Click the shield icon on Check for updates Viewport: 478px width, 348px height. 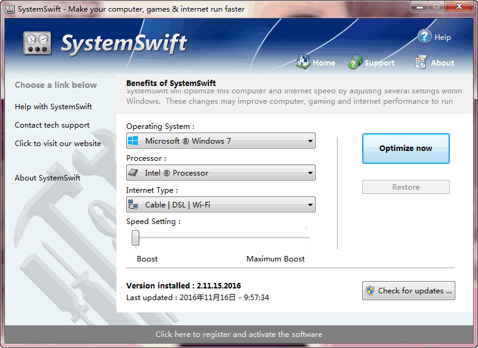[x=370, y=291]
